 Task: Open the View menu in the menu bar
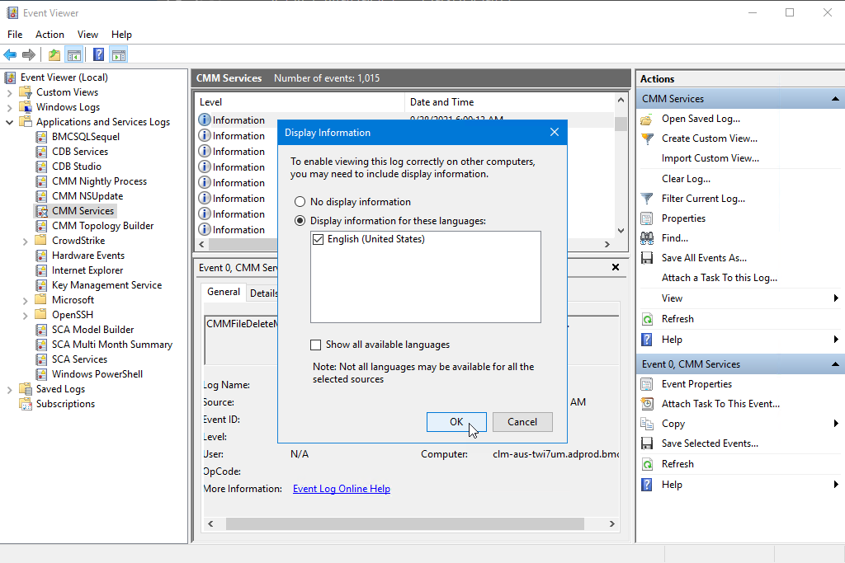pyautogui.click(x=87, y=35)
